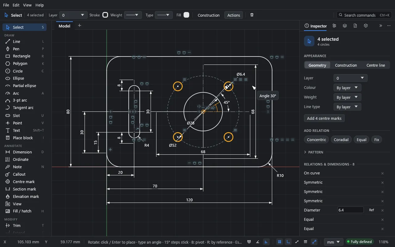Open the layers panel icon in the inspector
This screenshot has height=247, width=395.
[x=345, y=26]
